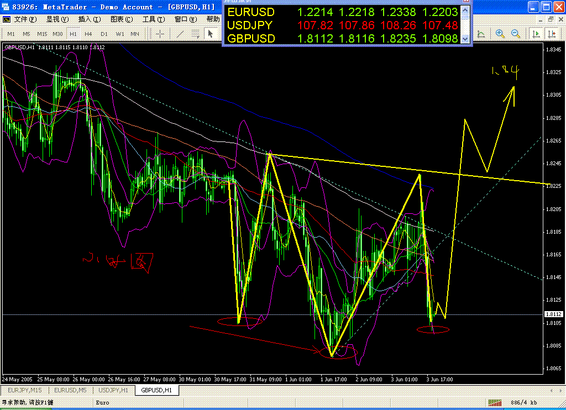Click the connection status bars icon
The width and height of the screenshot is (566, 410).
[x=495, y=402]
